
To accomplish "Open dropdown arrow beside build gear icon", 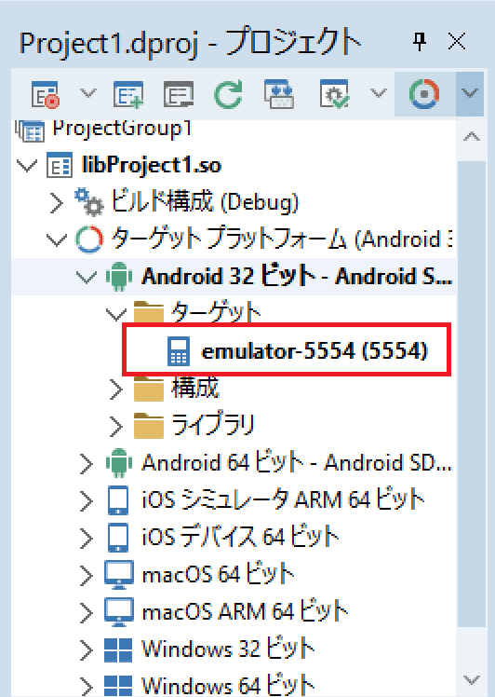I will coord(379,93).
